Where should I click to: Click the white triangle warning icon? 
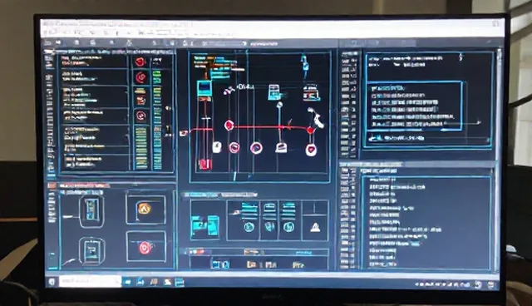tap(316, 227)
